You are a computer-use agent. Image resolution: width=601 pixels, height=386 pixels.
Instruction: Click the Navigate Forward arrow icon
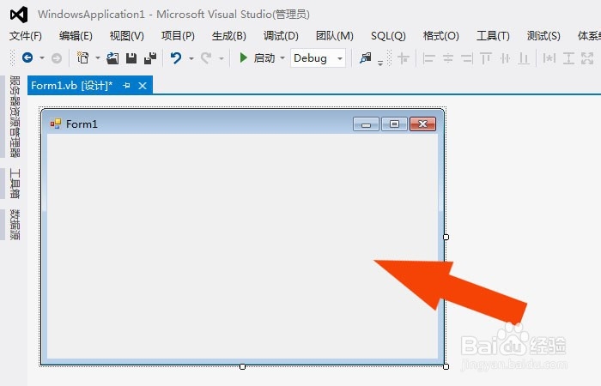click(57, 58)
